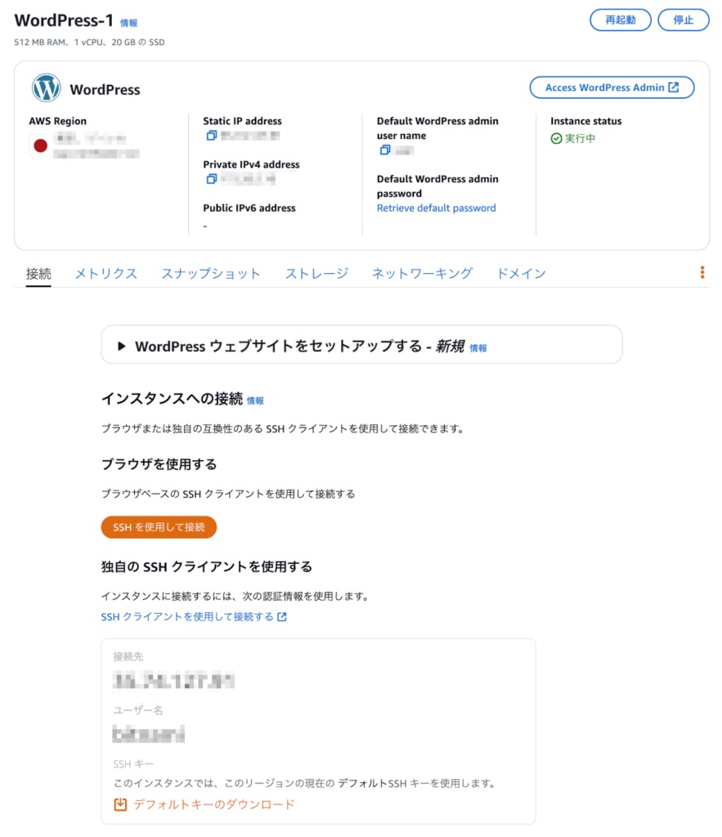Copy the static IP address
The width and height of the screenshot is (722, 837).
211,136
